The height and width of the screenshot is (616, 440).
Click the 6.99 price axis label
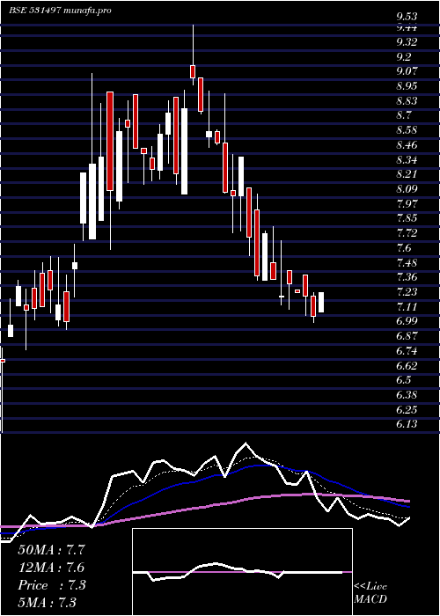(x=407, y=321)
